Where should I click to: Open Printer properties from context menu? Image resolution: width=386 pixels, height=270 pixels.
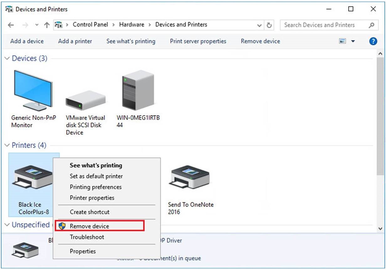[x=92, y=198]
